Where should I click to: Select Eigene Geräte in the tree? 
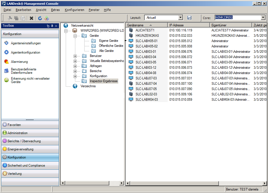tap(108, 41)
